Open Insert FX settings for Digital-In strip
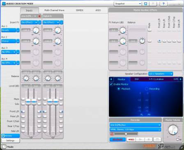Viewport: 184px width, 150px height. (62, 23)
